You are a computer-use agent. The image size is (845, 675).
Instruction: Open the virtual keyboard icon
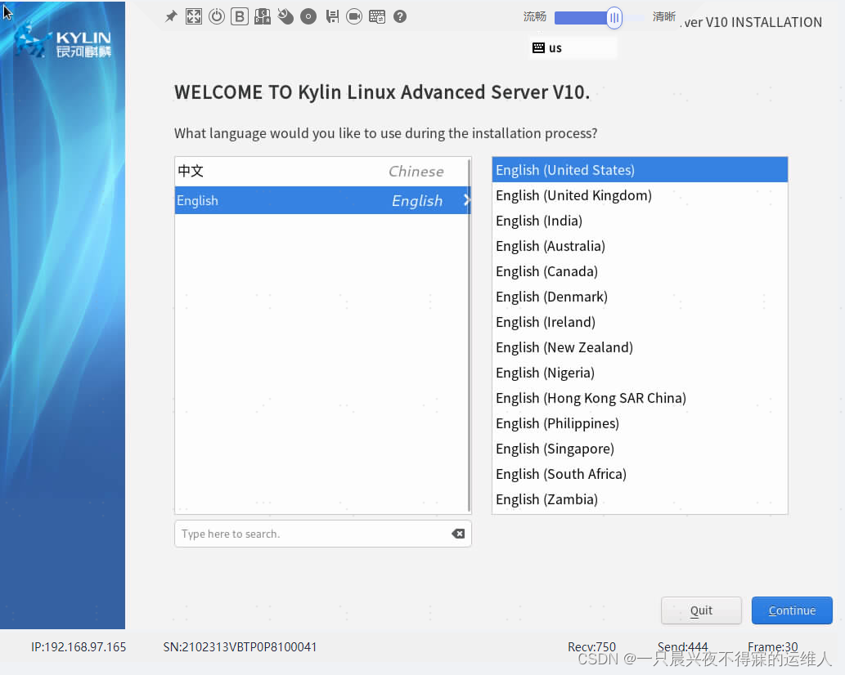pyautogui.click(x=377, y=16)
